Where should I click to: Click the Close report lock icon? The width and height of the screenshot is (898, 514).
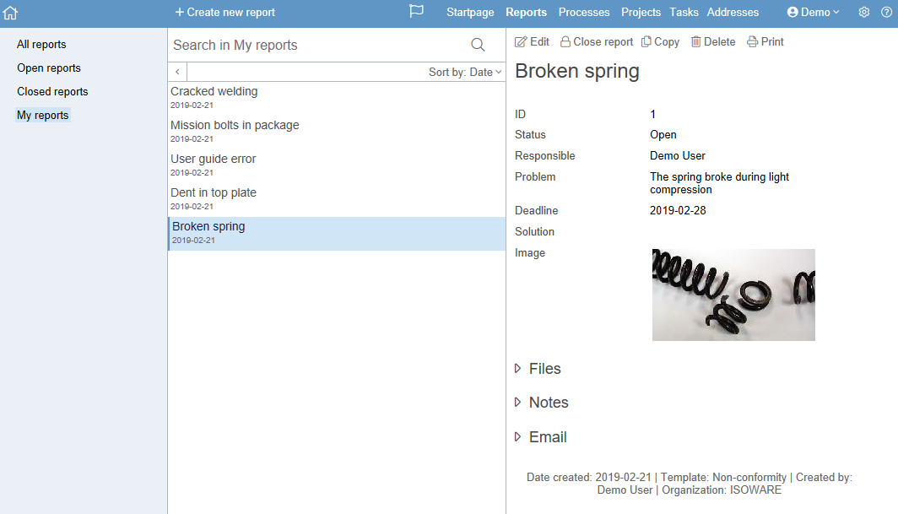click(x=565, y=42)
